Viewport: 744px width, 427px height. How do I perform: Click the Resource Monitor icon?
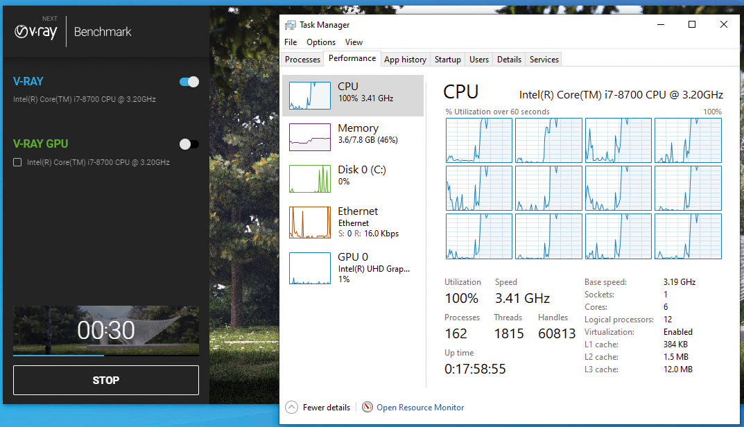(367, 408)
